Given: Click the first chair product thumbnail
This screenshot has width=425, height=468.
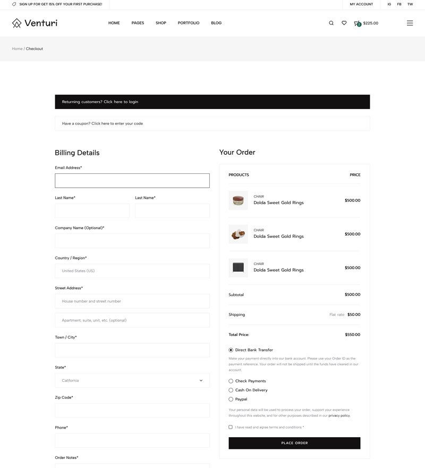Looking at the screenshot, I should 238,200.
